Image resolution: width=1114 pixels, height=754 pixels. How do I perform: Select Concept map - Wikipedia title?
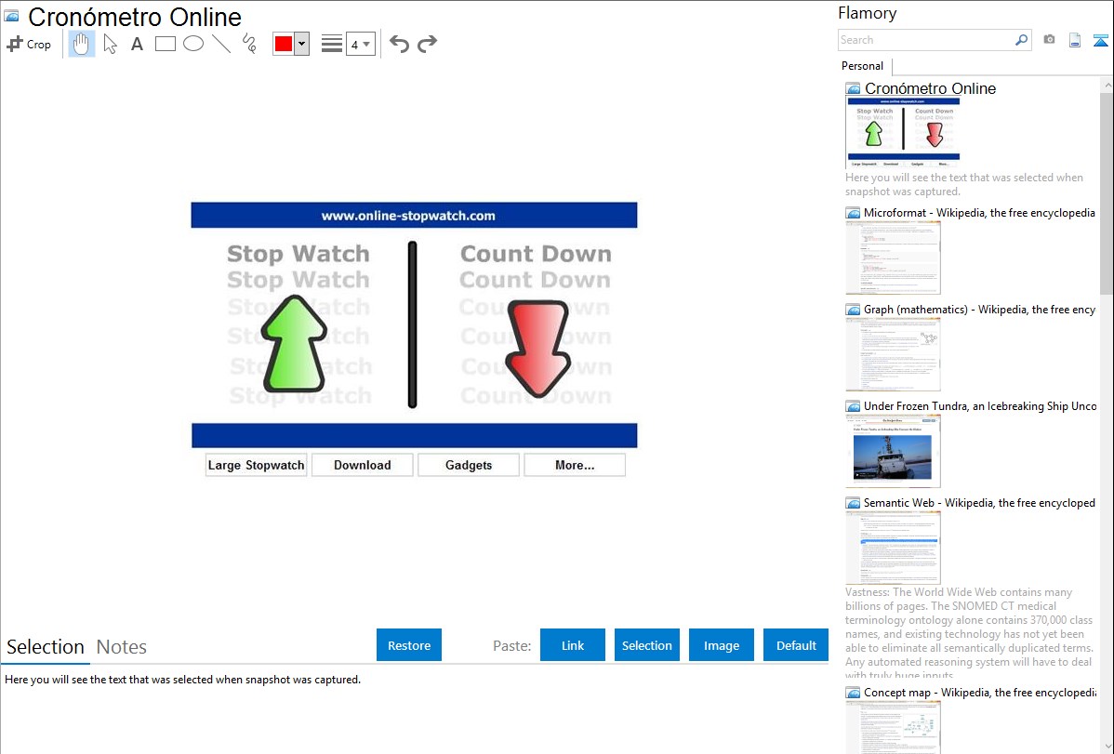979,692
